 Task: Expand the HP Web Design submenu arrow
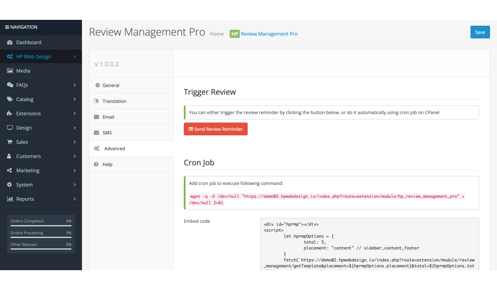[75, 57]
